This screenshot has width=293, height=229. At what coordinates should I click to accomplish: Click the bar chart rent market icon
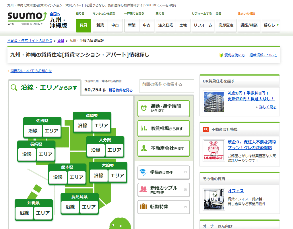coord(144,128)
